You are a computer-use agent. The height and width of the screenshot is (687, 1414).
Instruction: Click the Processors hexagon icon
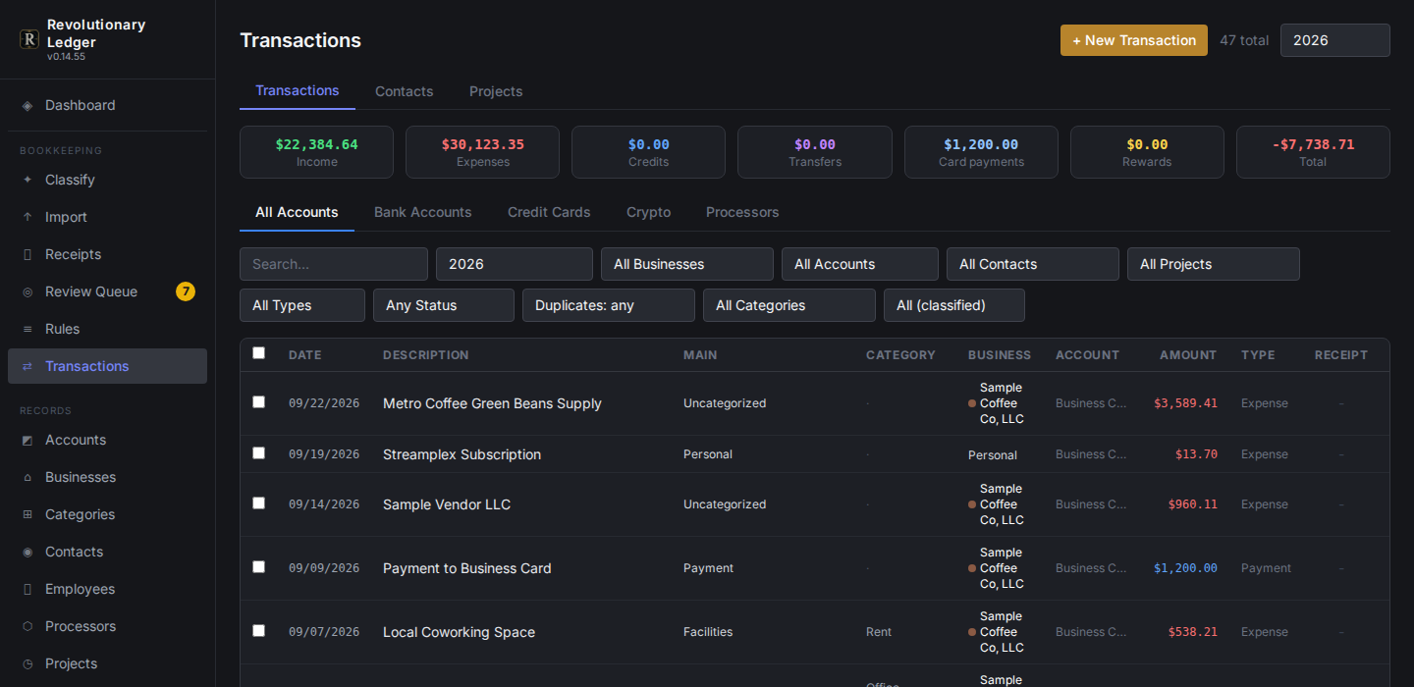click(x=27, y=626)
